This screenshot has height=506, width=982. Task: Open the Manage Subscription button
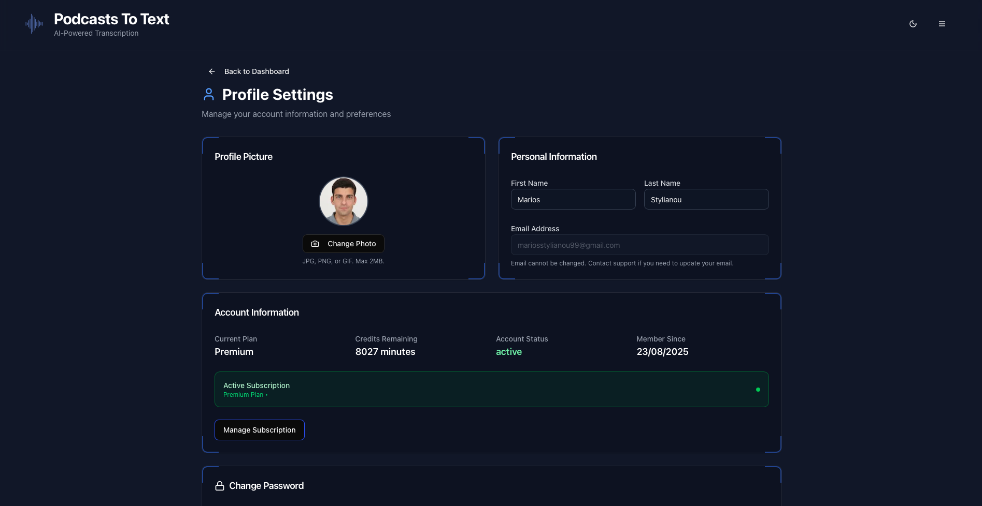click(260, 430)
